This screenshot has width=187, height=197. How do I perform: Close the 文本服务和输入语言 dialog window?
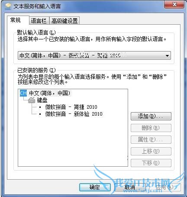[x=174, y=5]
